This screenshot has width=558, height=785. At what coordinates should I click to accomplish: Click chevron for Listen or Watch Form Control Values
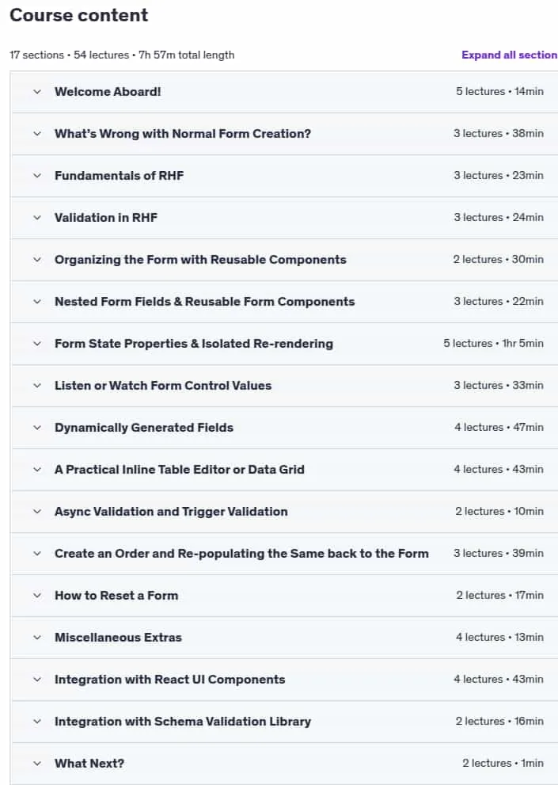pyautogui.click(x=37, y=386)
